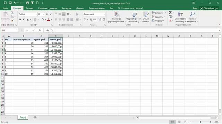Increase decimal places
The height and width of the screenshot is (124, 222).
(x=100, y=19)
